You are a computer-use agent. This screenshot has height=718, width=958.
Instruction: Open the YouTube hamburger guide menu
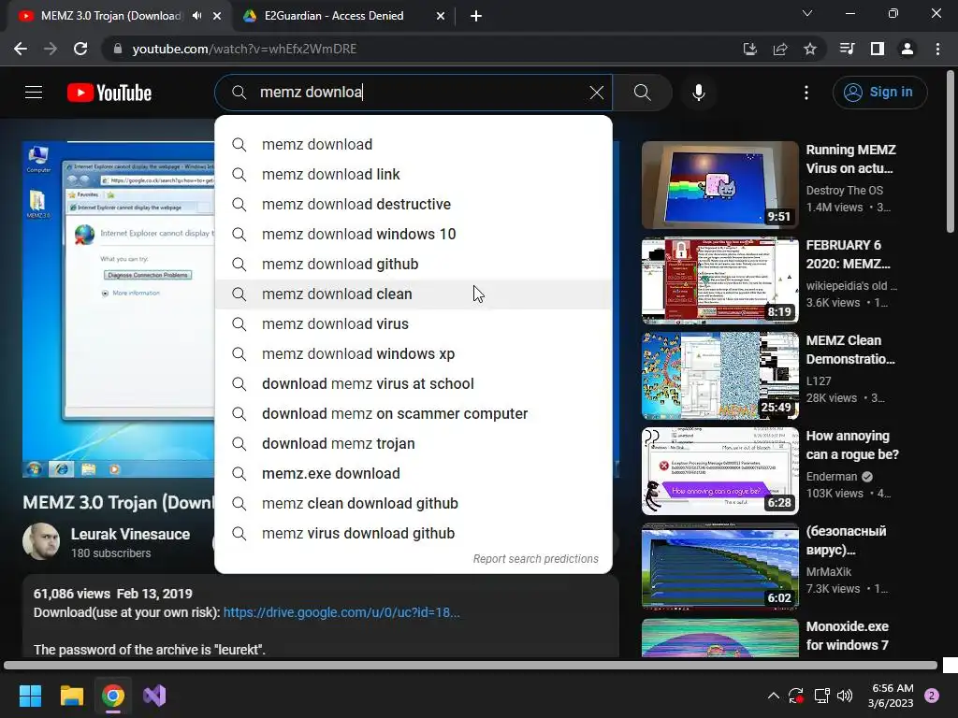[34, 93]
